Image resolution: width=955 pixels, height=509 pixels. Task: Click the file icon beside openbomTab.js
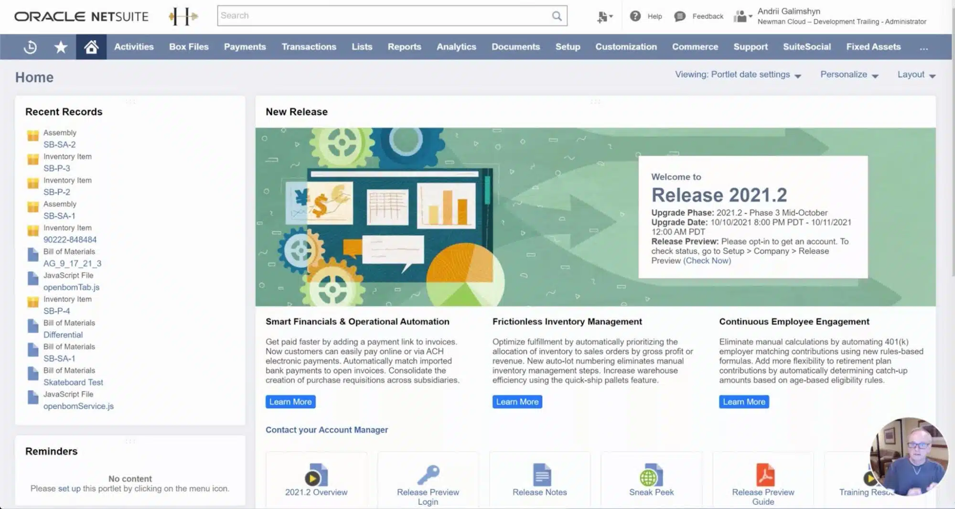(x=33, y=279)
